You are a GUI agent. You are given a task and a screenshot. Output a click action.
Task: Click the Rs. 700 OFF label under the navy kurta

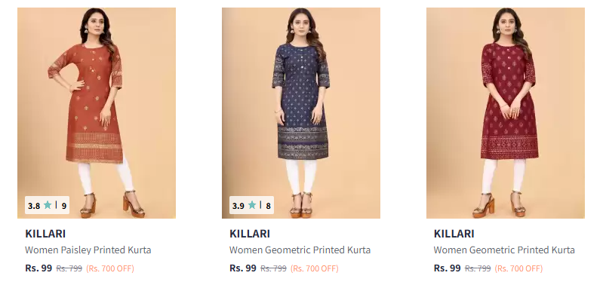(x=315, y=268)
